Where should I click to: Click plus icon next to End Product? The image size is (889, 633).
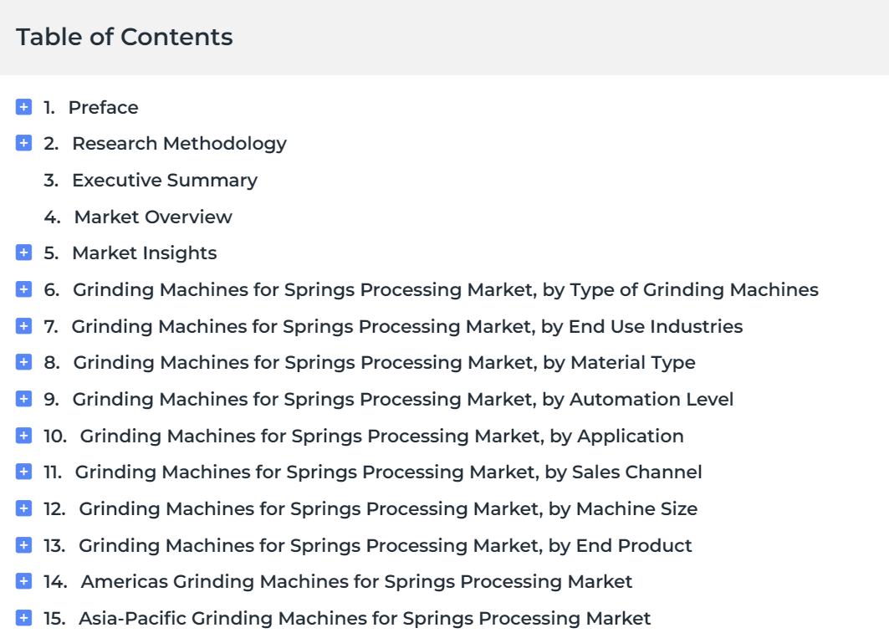tap(23, 544)
